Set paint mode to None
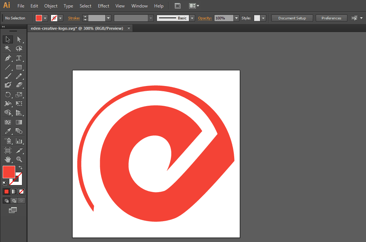This screenshot has width=366, height=242. [x=21, y=192]
